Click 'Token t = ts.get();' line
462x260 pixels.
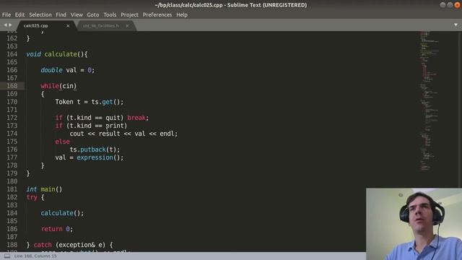pyautogui.click(x=90, y=102)
